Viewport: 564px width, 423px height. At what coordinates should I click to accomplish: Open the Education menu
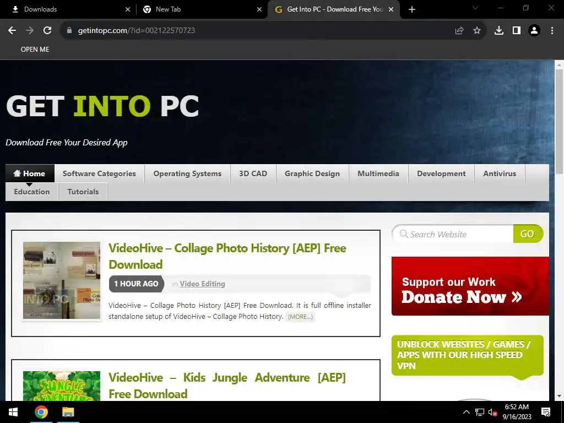pos(31,192)
